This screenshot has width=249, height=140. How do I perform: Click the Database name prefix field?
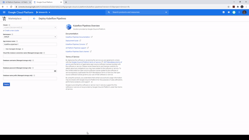pos(30,79)
